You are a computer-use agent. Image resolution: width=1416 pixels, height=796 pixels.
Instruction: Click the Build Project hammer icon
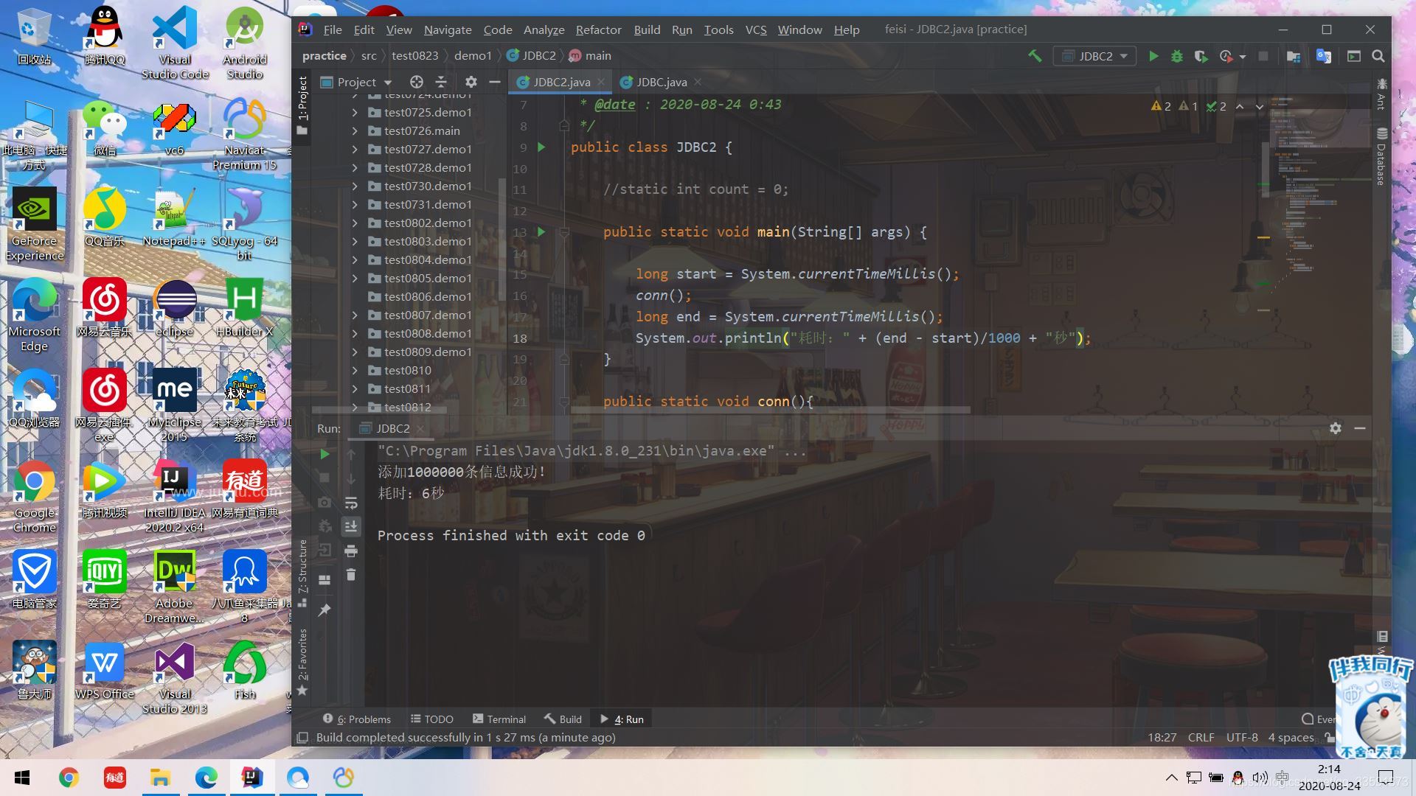(1035, 56)
